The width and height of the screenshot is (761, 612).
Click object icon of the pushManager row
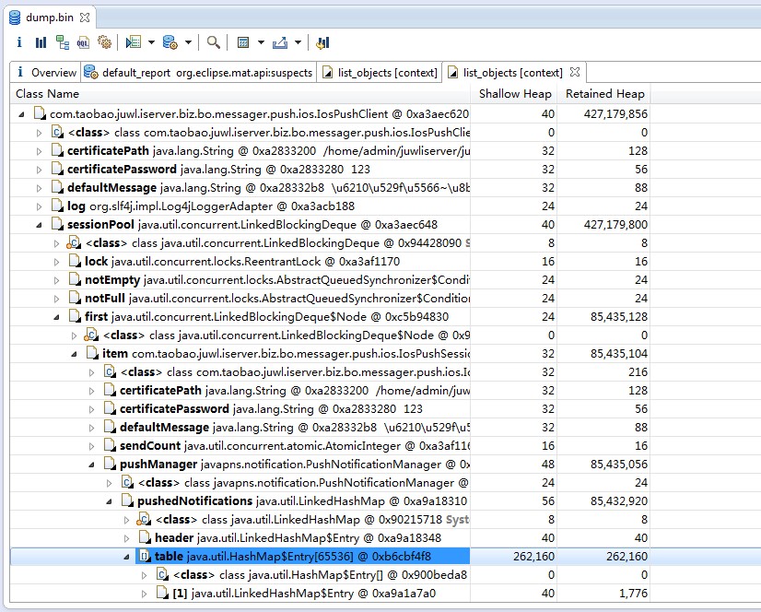coord(110,464)
